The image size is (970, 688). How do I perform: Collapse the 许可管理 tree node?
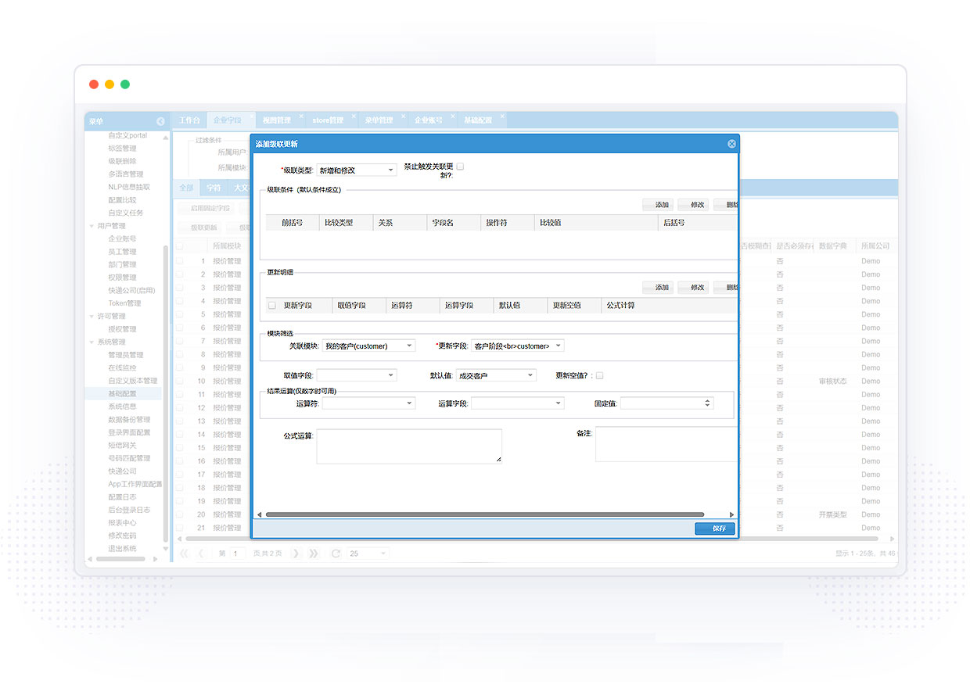pyautogui.click(x=92, y=316)
